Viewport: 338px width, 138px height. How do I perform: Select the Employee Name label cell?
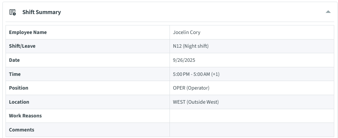click(x=28, y=32)
